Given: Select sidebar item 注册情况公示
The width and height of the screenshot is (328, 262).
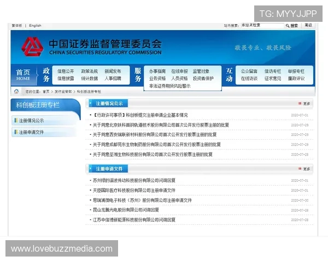Looking at the screenshot, I should click(31, 121).
